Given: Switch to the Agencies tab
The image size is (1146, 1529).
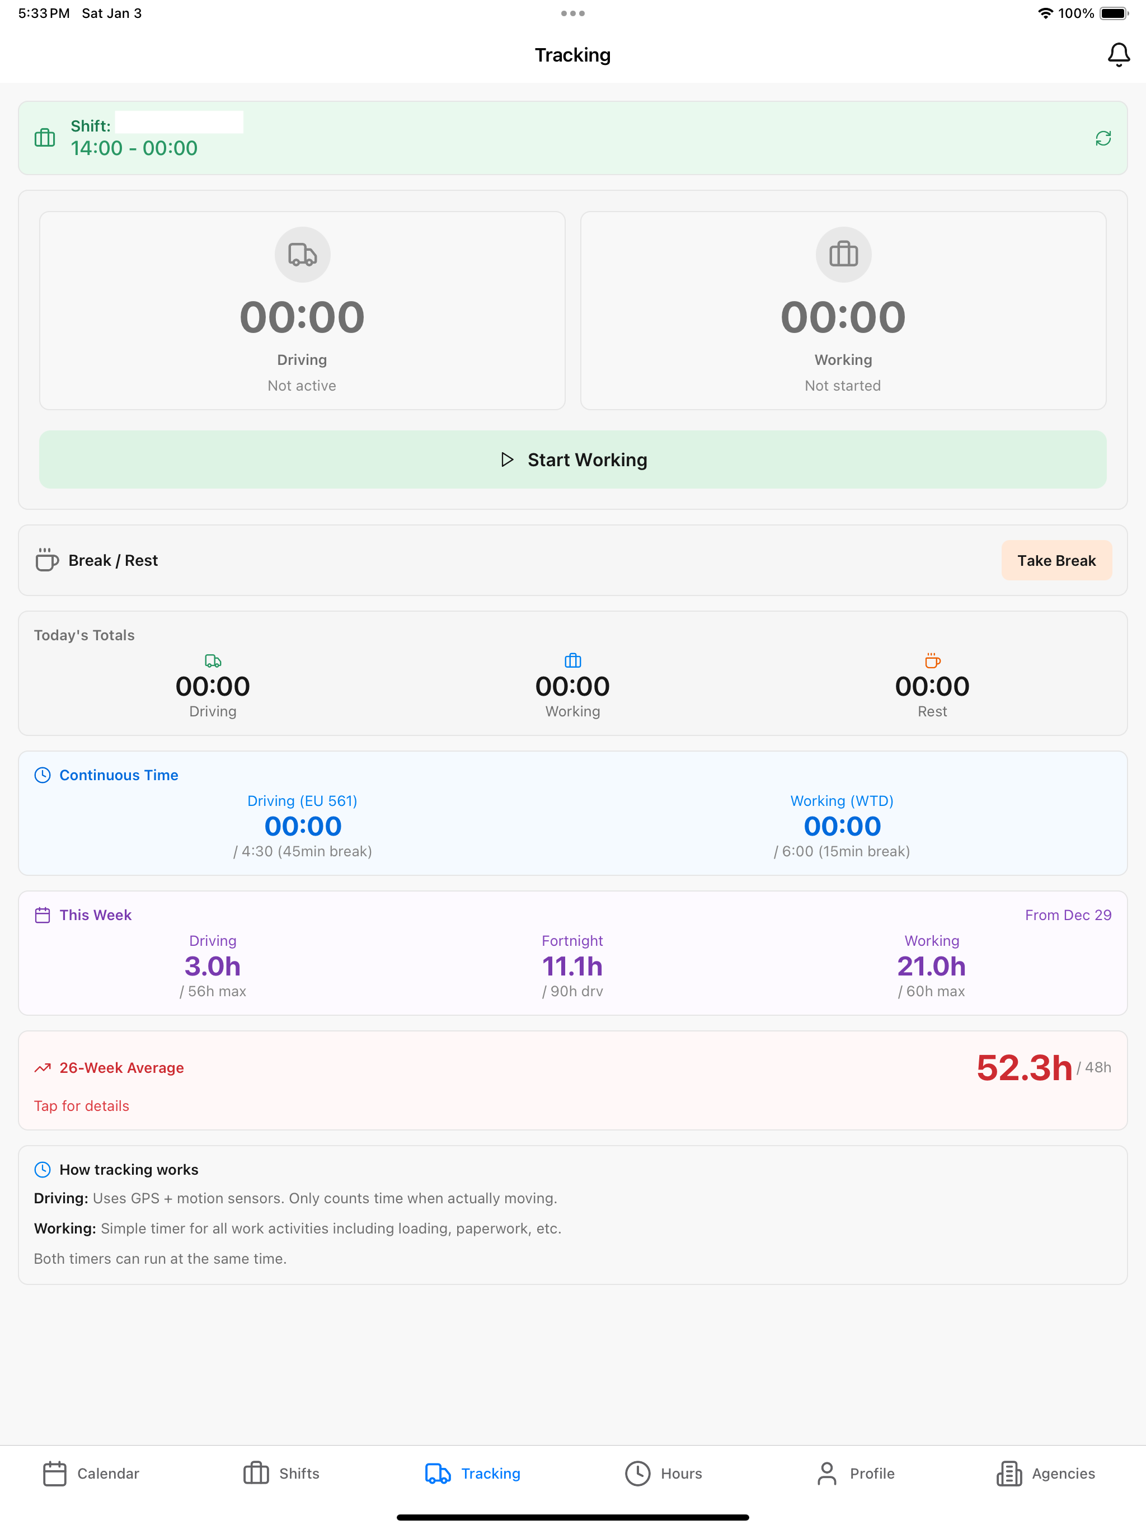Looking at the screenshot, I should pos(1046,1474).
